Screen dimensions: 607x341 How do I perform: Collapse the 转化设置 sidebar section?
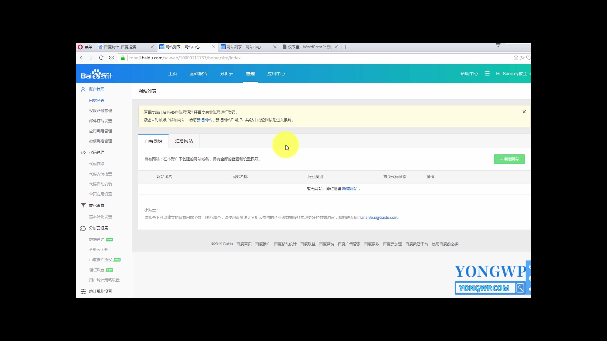click(x=97, y=206)
